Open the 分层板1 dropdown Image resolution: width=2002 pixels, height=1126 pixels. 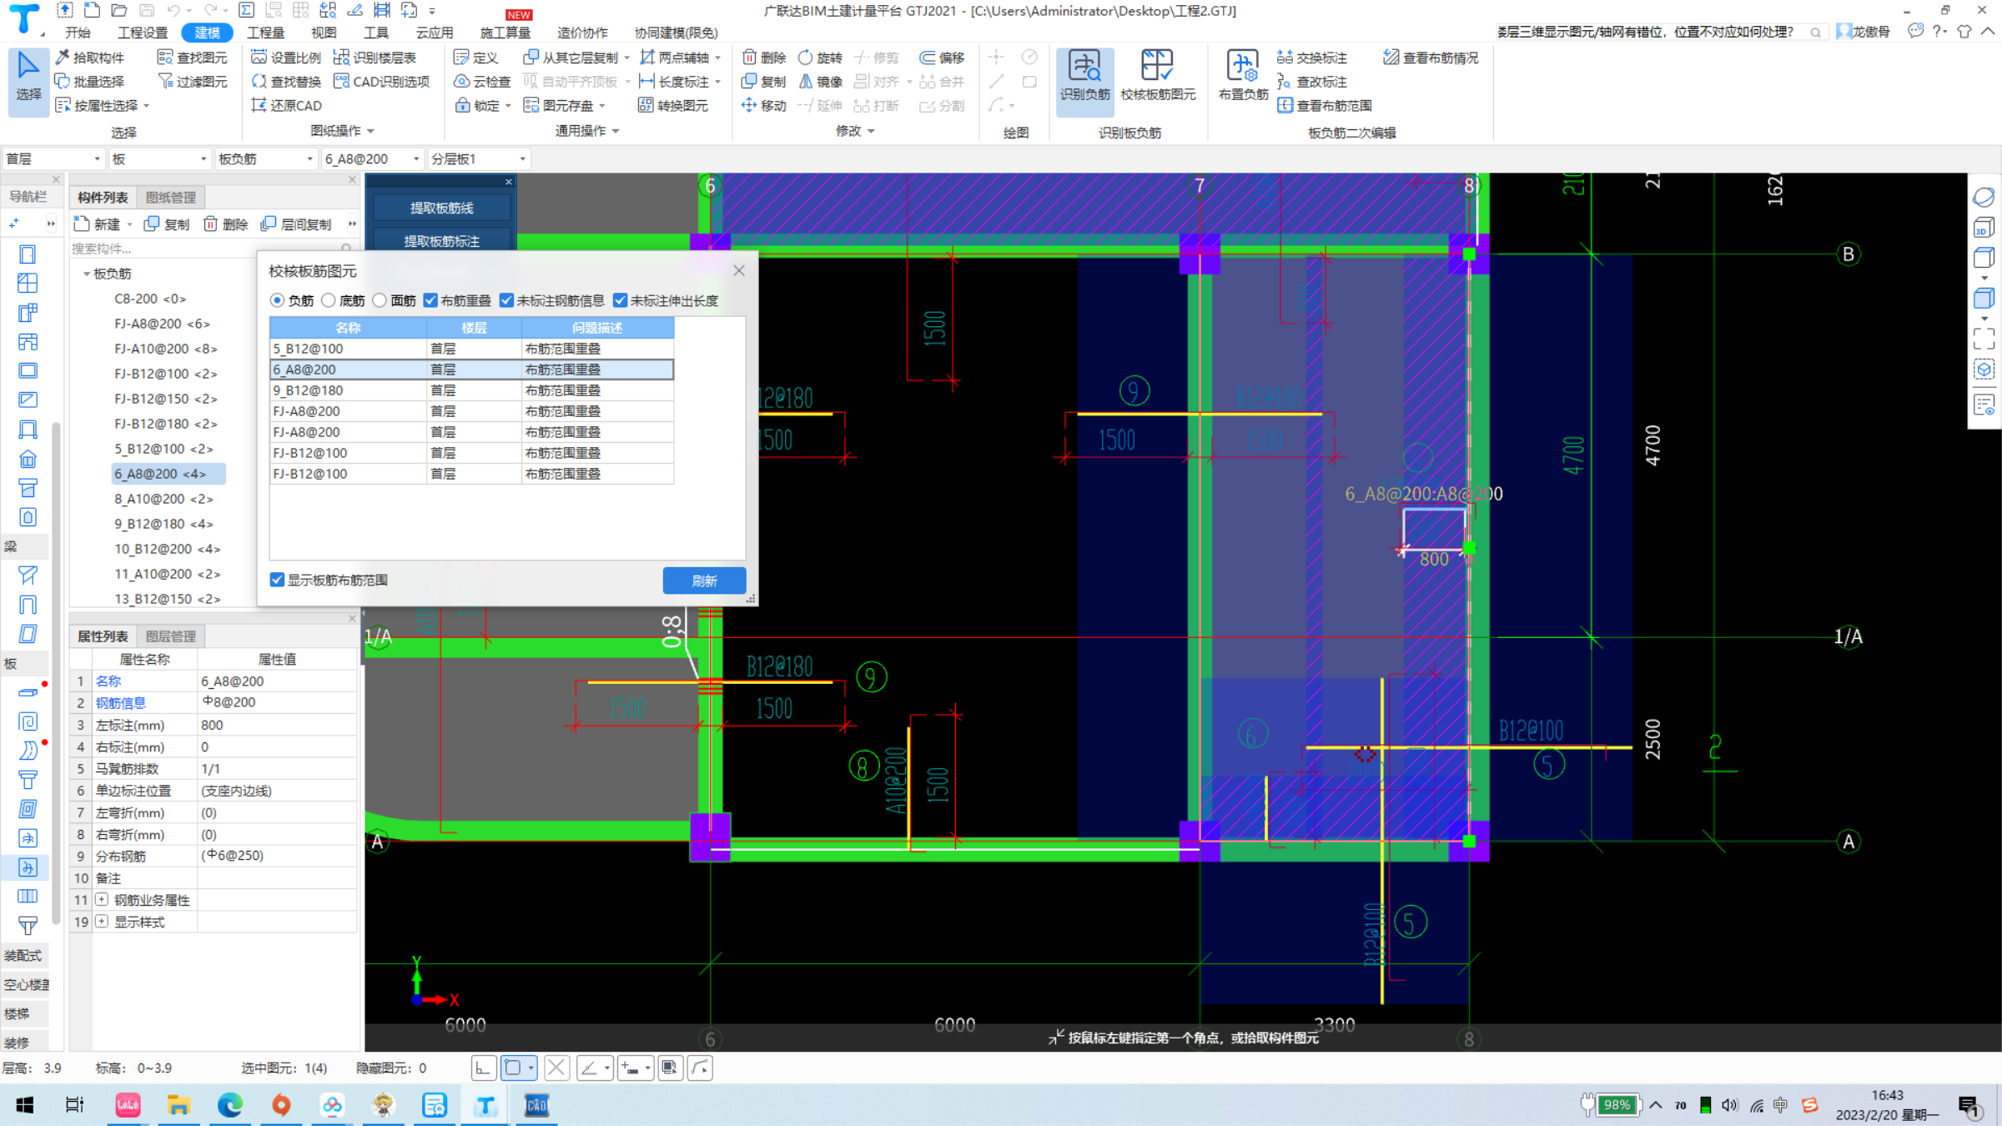click(479, 158)
